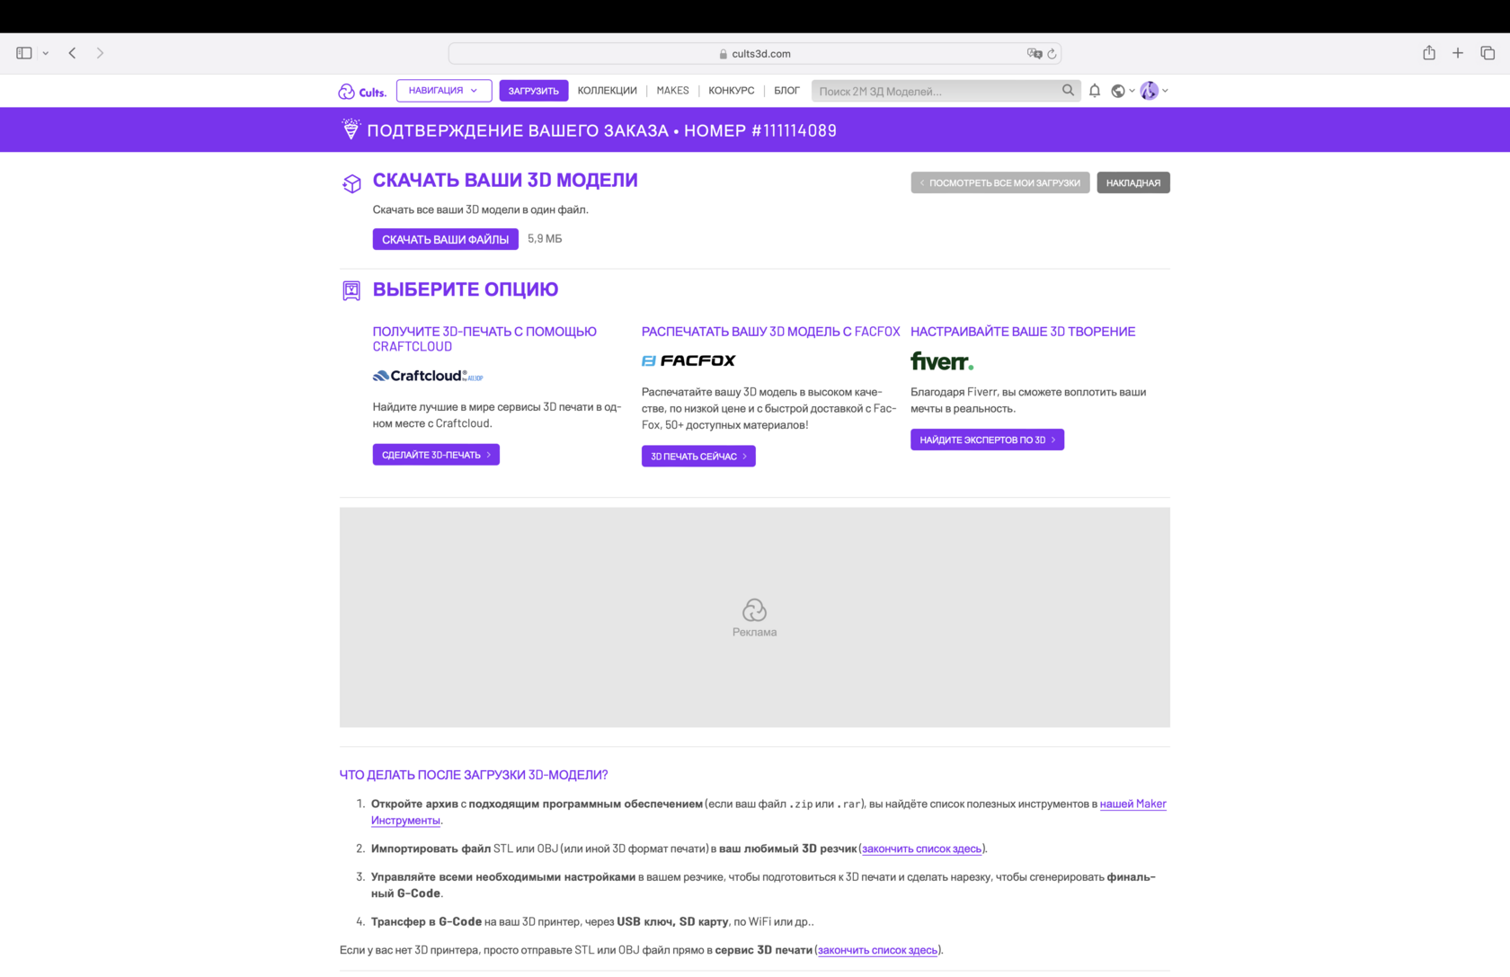Open the language globe dropdown
The width and height of the screenshot is (1510, 977).
(x=1123, y=91)
